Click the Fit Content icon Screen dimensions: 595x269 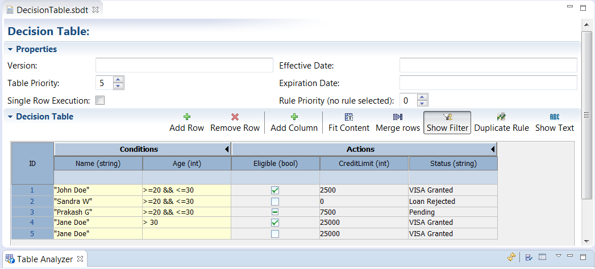349,117
